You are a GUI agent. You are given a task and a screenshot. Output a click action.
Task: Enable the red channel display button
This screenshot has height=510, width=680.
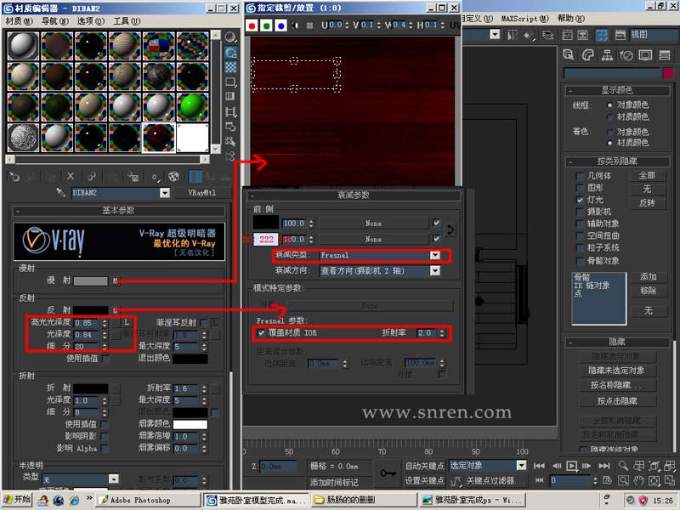point(252,26)
